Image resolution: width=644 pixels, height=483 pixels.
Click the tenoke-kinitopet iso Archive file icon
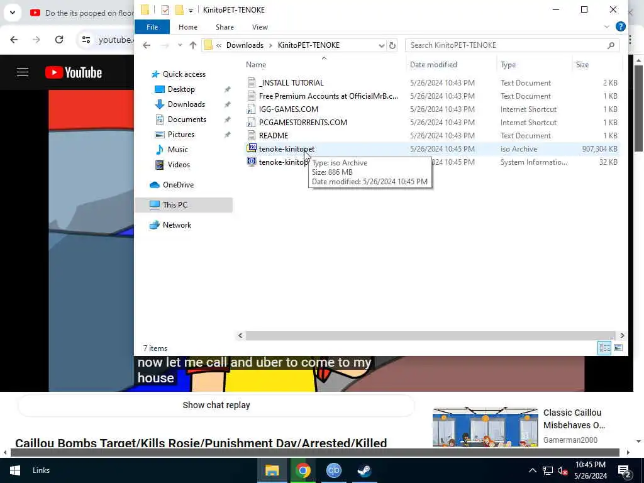(x=252, y=148)
